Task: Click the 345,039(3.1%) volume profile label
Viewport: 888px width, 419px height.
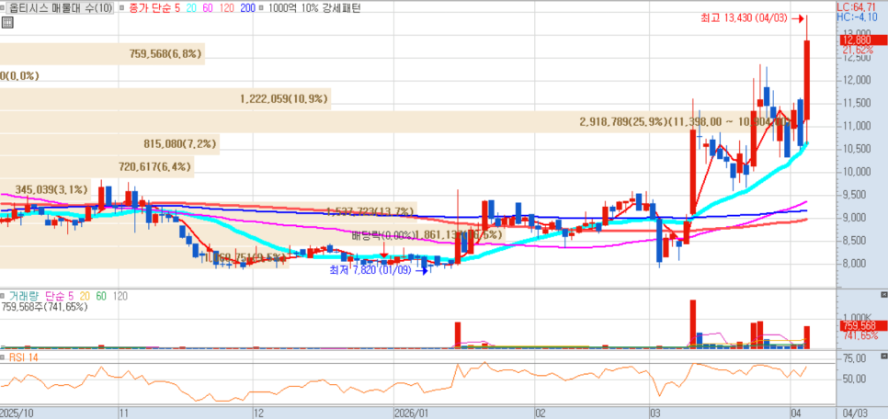Action: pos(51,189)
